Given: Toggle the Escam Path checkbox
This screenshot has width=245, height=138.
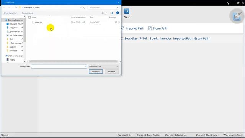Looking at the screenshot, I should 150,28.
